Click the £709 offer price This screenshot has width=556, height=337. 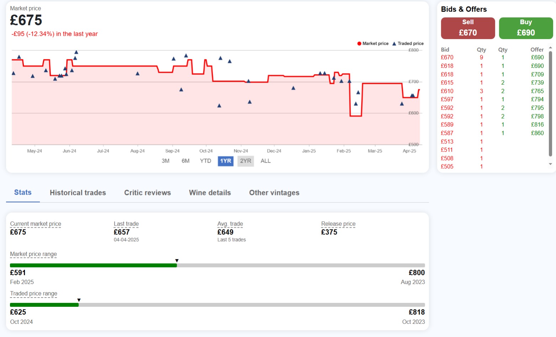[x=537, y=75]
